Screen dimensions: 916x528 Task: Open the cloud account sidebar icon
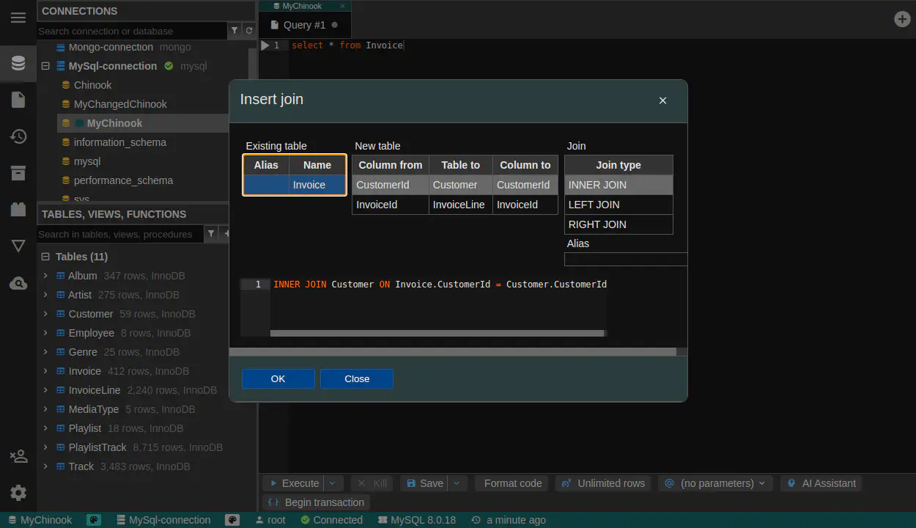[x=18, y=283]
